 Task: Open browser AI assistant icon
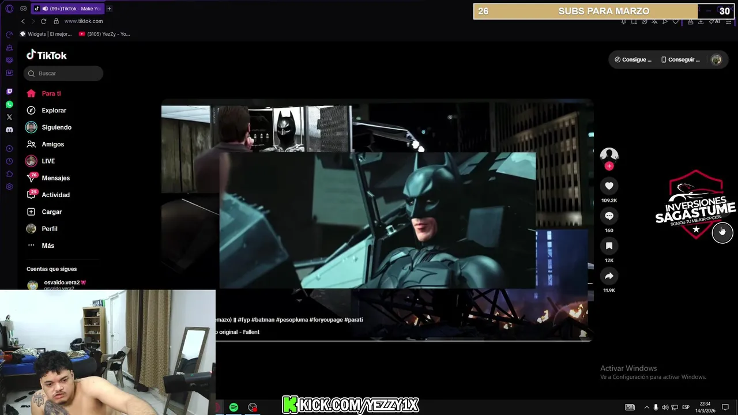tap(714, 21)
